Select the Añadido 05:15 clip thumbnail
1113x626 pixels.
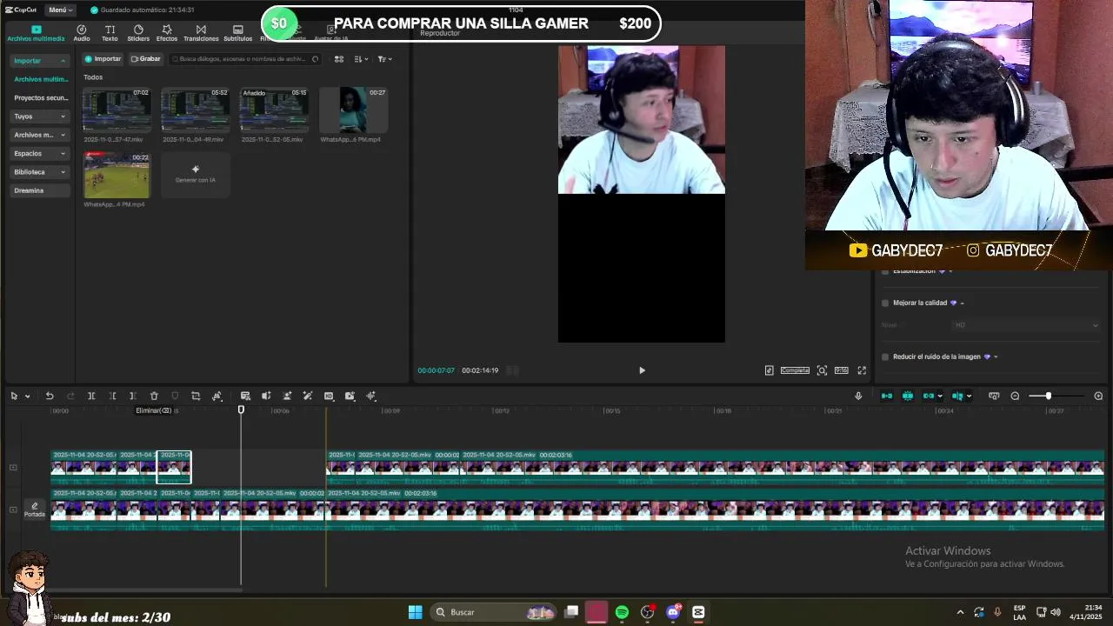click(274, 110)
